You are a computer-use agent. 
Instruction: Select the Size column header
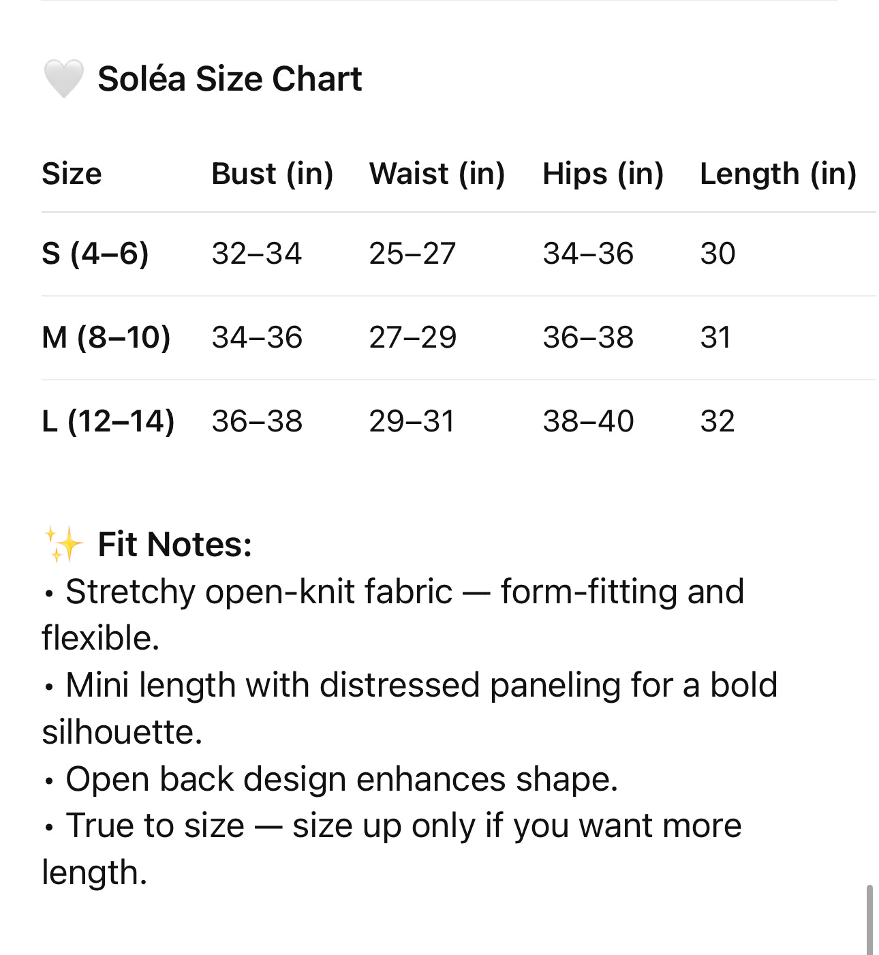(x=72, y=174)
